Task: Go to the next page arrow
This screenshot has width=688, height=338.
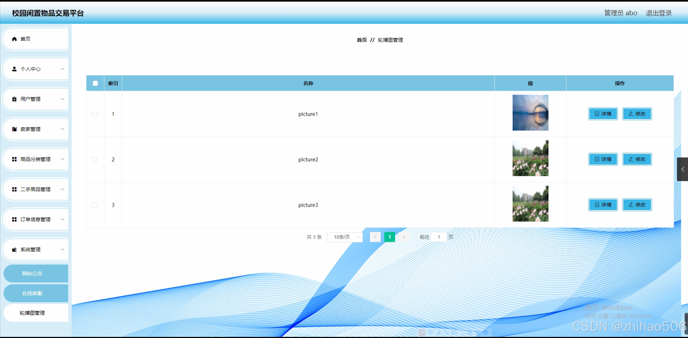Action: pyautogui.click(x=404, y=237)
